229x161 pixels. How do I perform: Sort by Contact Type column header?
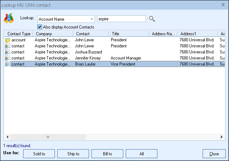[19, 34]
